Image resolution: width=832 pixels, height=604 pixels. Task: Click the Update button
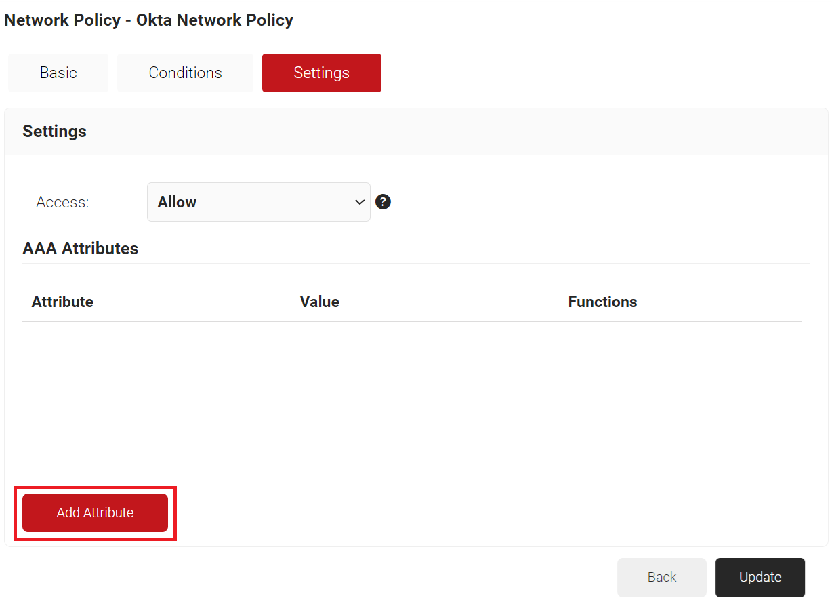760,577
